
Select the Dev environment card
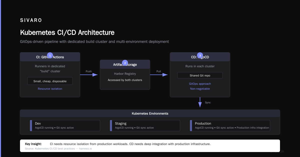[65, 126]
